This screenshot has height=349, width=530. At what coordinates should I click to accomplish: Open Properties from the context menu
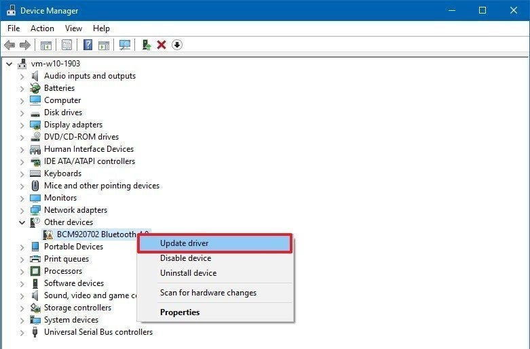coord(215,312)
